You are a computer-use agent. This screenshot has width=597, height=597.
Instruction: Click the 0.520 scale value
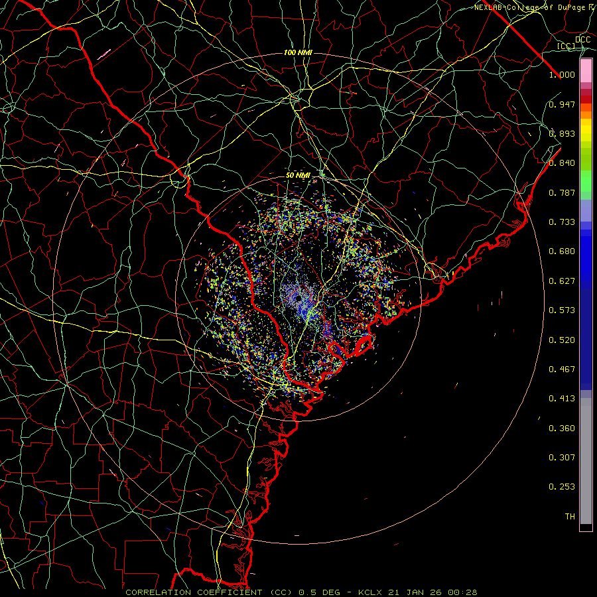[562, 340]
